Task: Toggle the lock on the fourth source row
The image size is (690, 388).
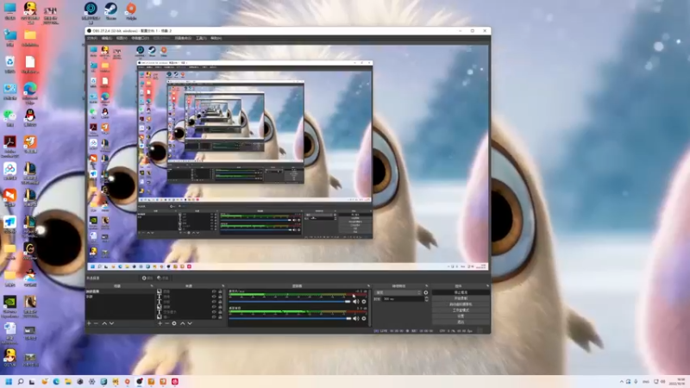Action: click(220, 307)
